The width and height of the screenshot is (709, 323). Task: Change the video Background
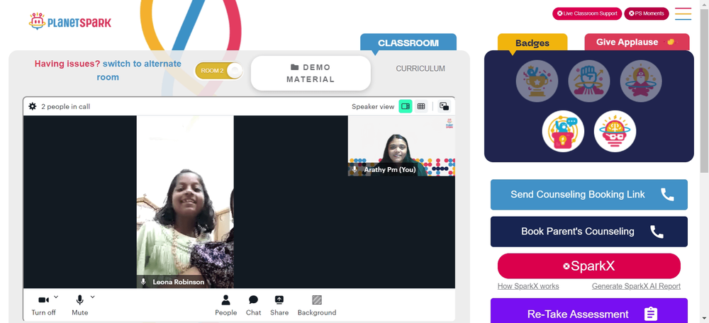(x=316, y=305)
